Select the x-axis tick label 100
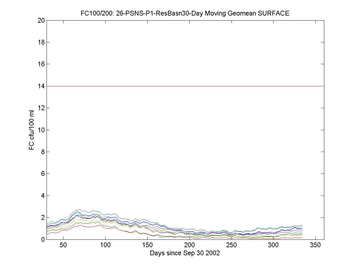The image size is (358, 269). [x=105, y=245]
